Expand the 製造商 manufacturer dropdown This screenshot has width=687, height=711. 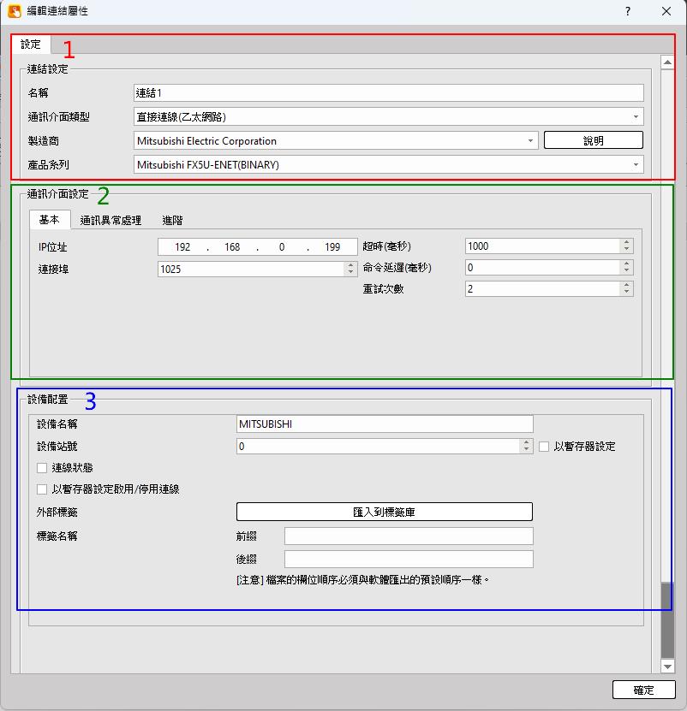point(531,141)
